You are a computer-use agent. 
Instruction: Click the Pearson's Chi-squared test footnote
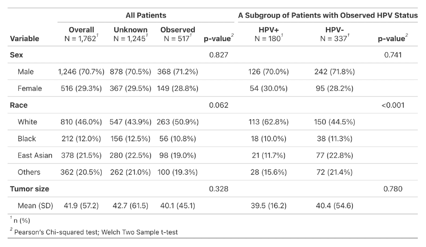click(95, 232)
